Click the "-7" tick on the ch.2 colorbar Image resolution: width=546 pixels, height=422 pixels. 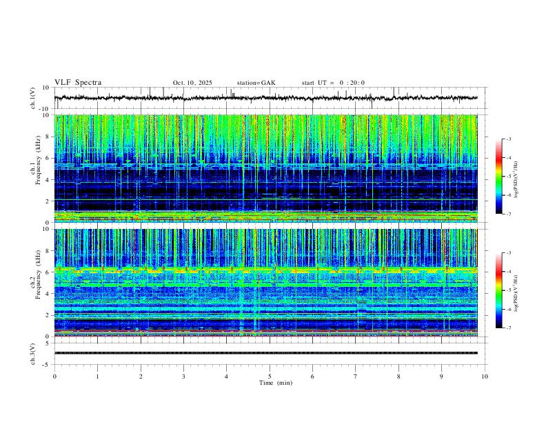pos(508,328)
